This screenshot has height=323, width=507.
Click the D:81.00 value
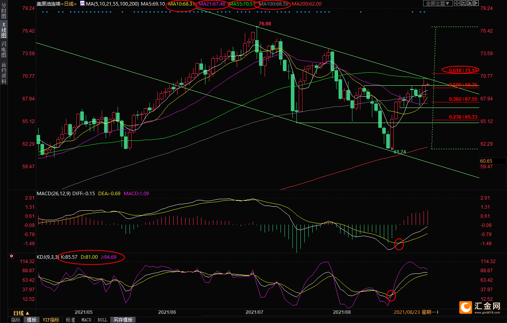(x=89, y=257)
